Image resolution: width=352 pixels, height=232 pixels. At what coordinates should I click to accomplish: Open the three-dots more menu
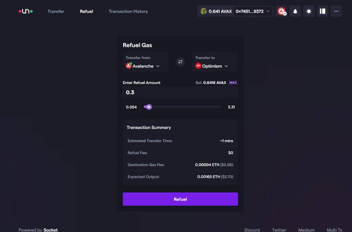tap(336, 11)
